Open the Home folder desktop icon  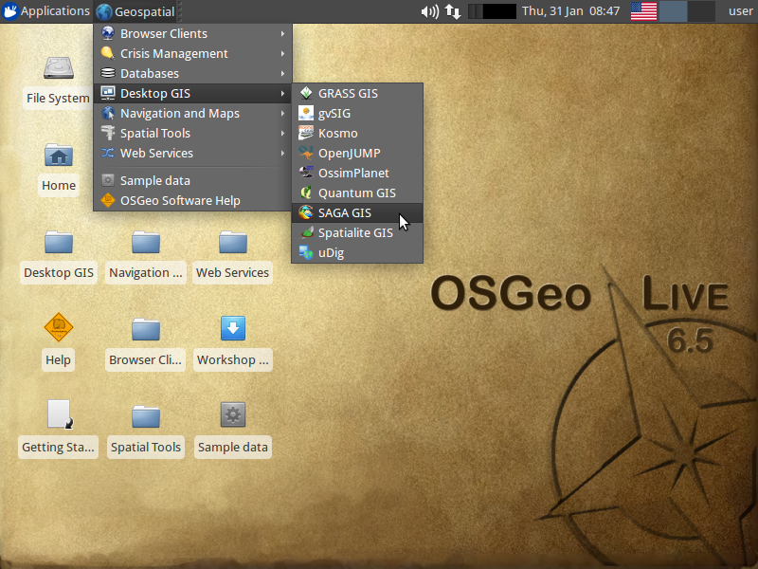click(59, 156)
